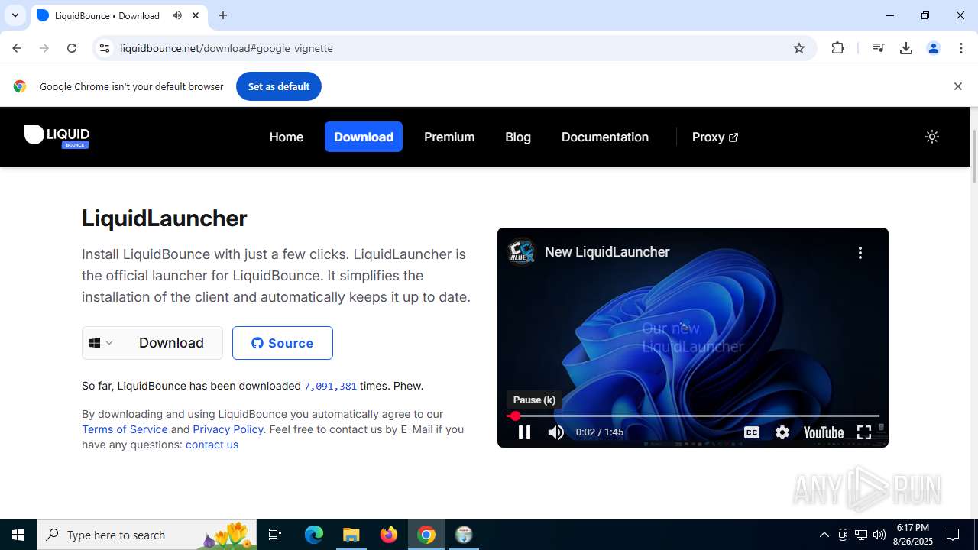Image resolution: width=978 pixels, height=550 pixels.
Task: Open Chrome downloads icon
Action: coord(906,48)
